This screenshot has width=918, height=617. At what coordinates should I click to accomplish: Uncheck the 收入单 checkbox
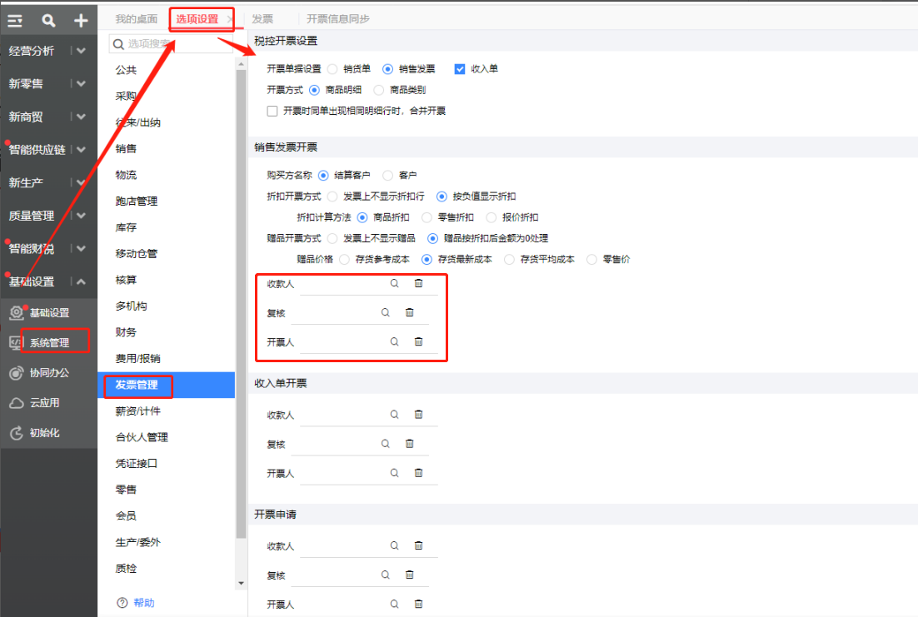[x=459, y=69]
